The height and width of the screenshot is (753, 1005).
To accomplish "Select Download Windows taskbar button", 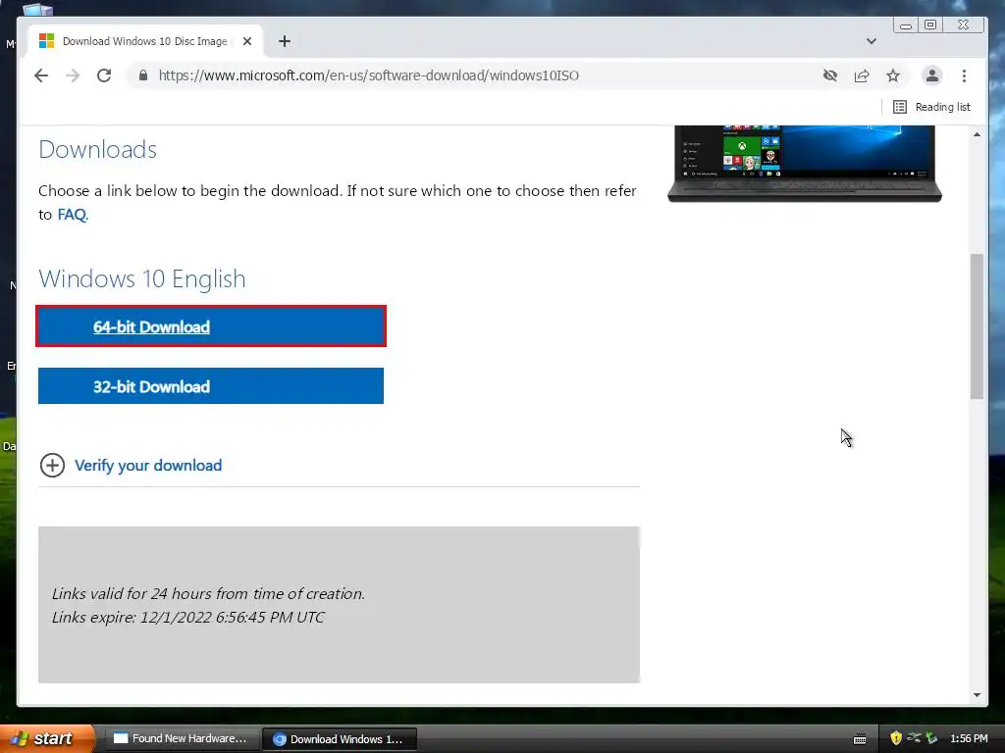I will click(x=340, y=739).
